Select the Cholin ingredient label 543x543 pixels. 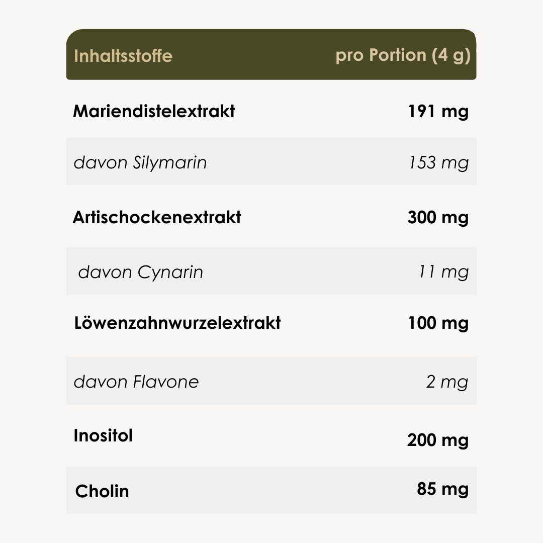pos(102,491)
